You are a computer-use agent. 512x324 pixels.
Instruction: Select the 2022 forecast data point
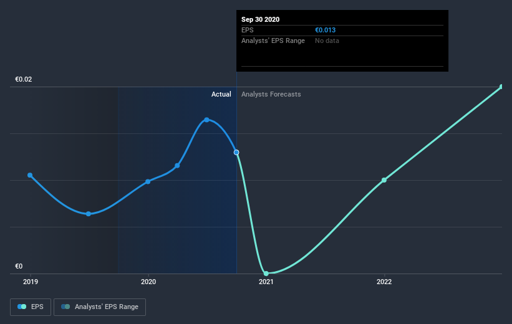point(384,180)
